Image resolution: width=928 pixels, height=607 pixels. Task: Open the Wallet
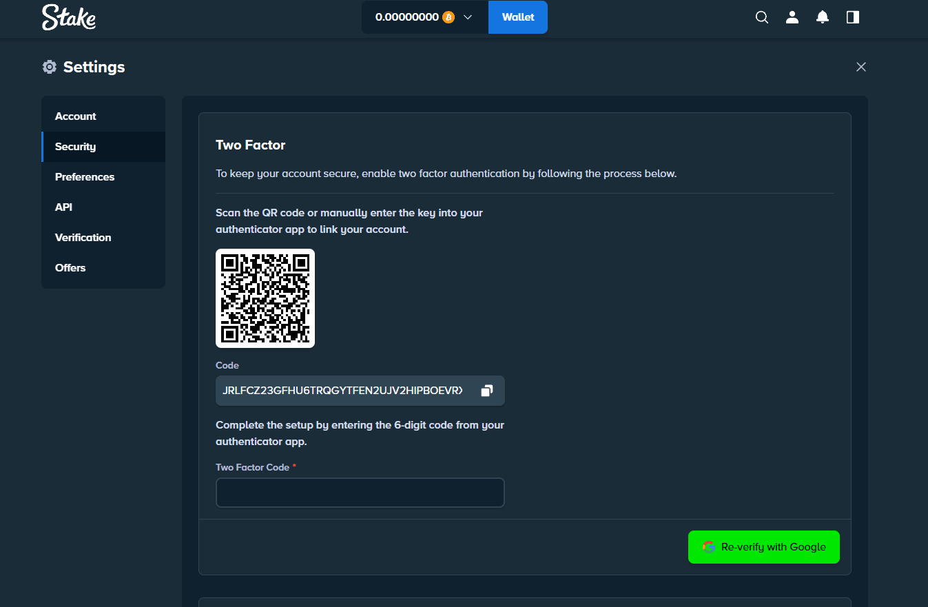tap(517, 17)
